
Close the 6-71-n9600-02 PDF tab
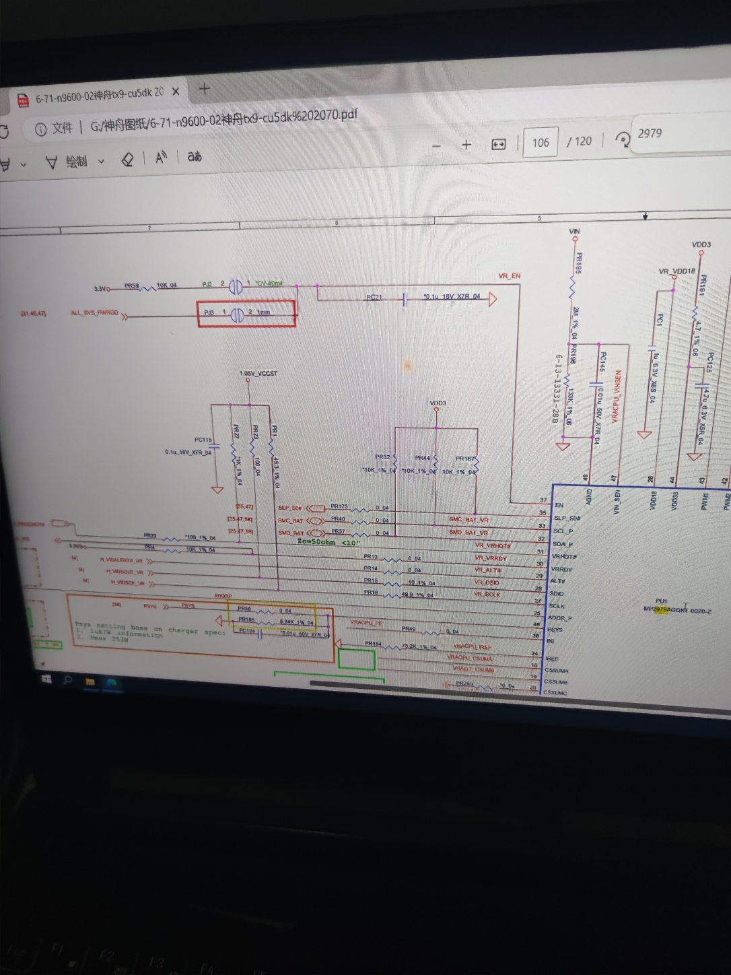click(176, 92)
